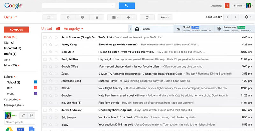Star the Eric Lowery email
Image resolution: width=255 pixels, height=131 pixels.
[51, 117]
